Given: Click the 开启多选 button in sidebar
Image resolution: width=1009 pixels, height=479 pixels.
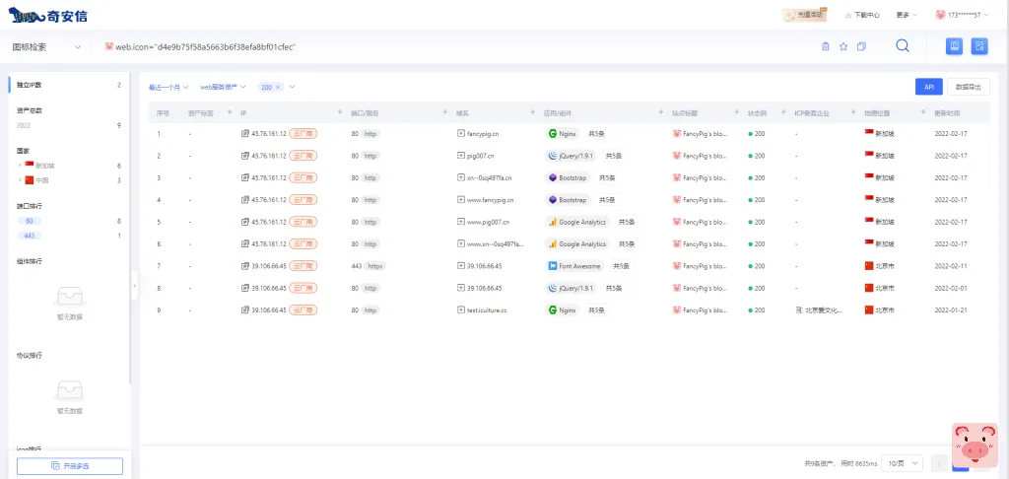Looking at the screenshot, I should [x=69, y=465].
